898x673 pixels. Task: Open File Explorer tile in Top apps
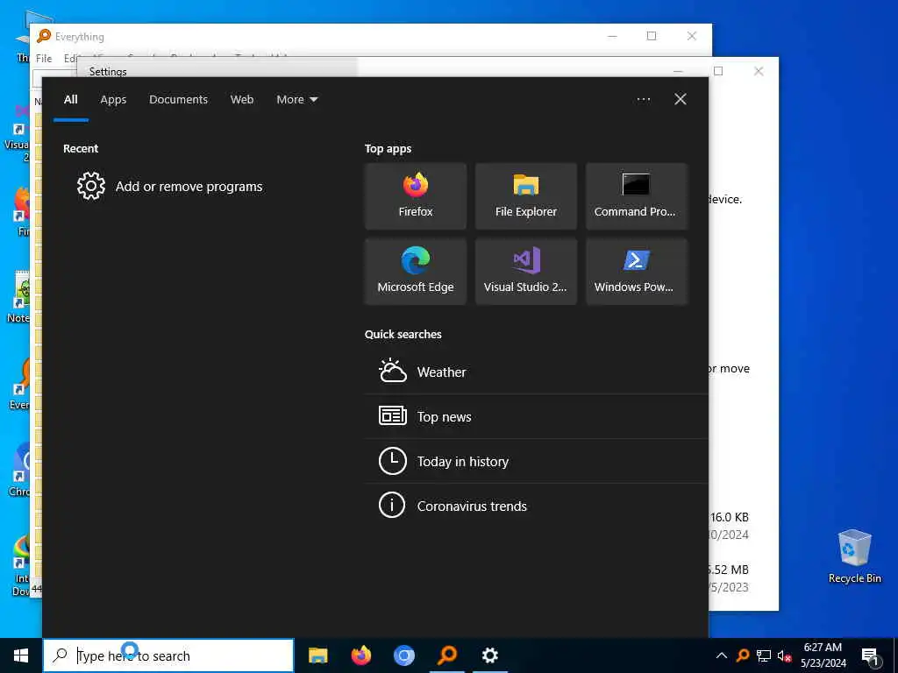click(526, 196)
